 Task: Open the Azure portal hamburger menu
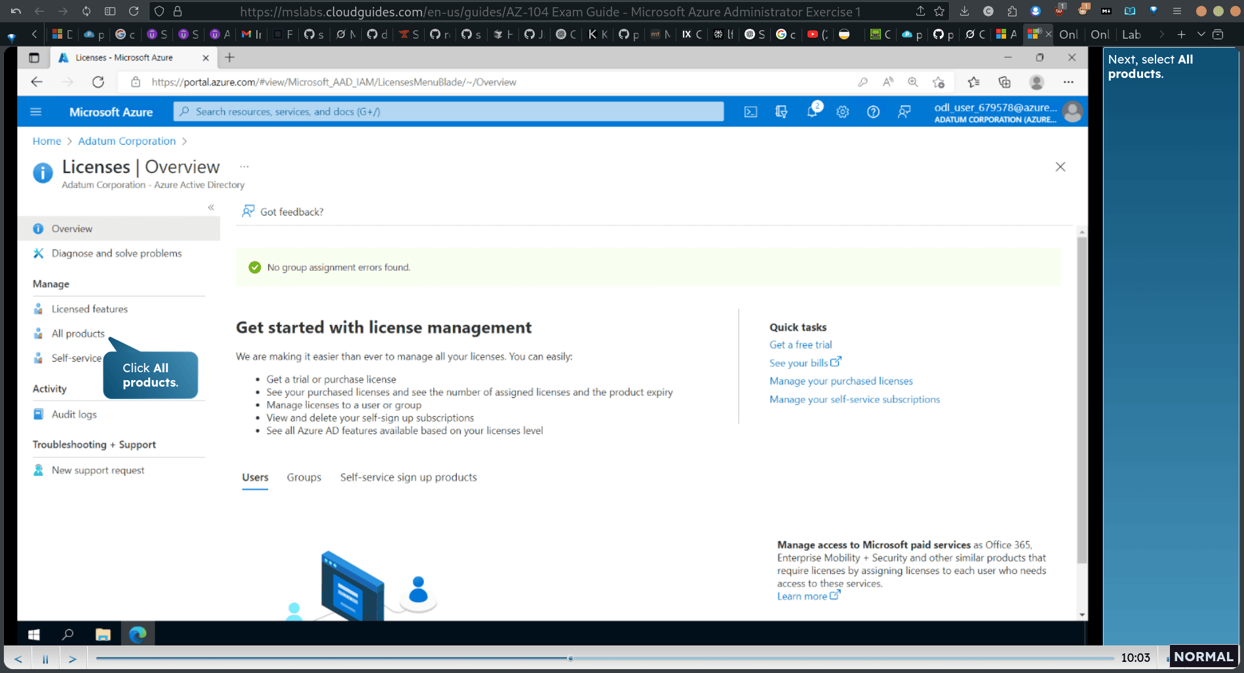pos(36,111)
